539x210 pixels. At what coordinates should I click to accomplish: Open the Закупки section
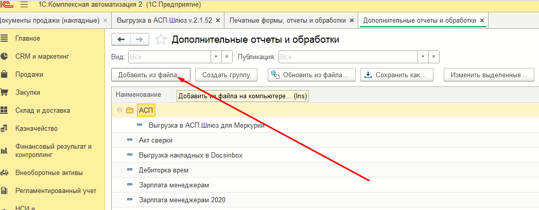click(27, 93)
